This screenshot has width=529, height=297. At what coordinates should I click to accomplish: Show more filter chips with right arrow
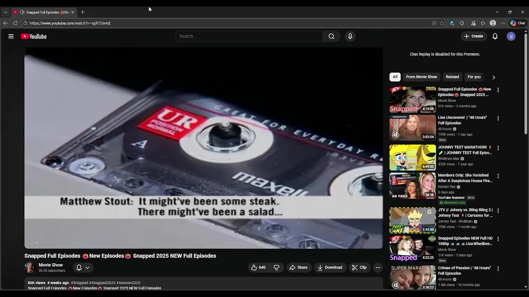tap(493, 77)
